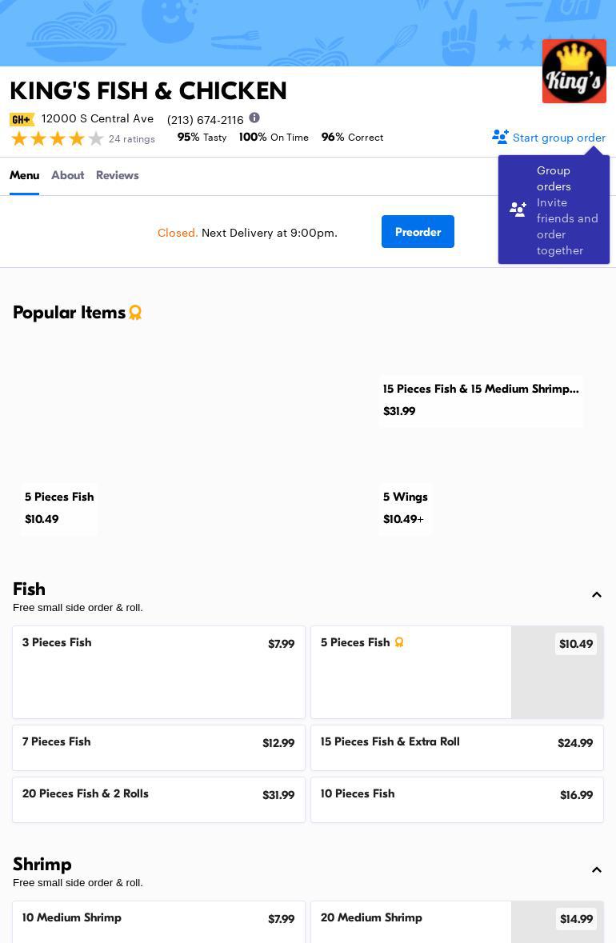Click the GH+ badge icon
Viewport: 616px width, 943px height.
22,119
